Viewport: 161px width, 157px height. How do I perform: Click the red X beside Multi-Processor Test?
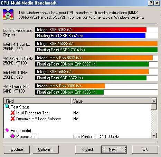coord(13,113)
